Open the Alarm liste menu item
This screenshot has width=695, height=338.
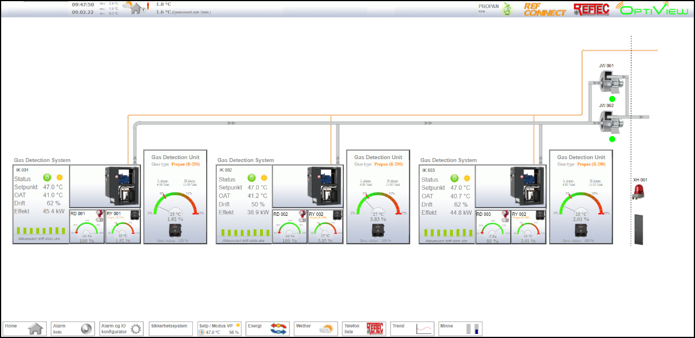tap(73, 329)
